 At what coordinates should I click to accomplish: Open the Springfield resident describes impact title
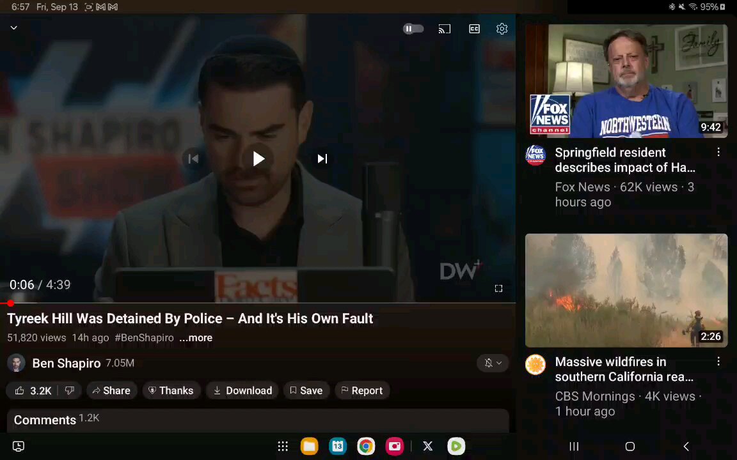click(624, 160)
